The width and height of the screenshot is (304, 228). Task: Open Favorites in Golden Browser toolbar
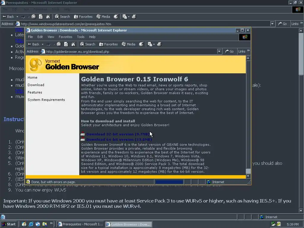tap(108, 44)
